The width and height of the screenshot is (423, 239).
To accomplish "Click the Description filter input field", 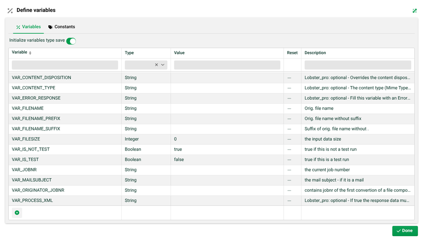I will [358, 65].
